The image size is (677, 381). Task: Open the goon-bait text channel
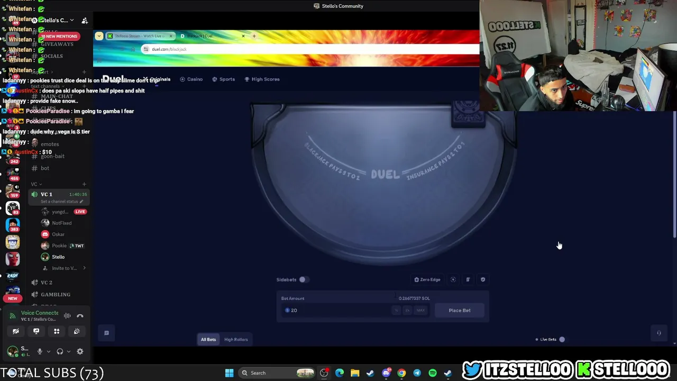tap(52, 156)
